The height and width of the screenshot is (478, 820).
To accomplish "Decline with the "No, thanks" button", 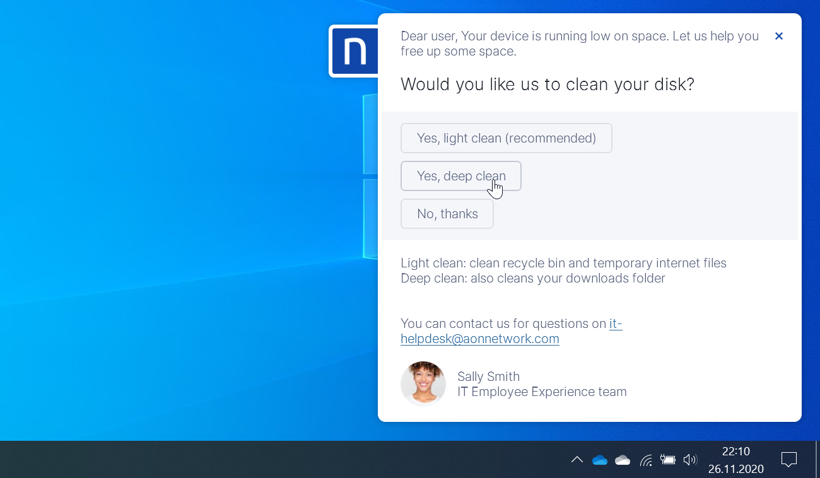I will point(447,214).
